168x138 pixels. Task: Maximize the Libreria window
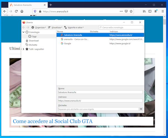132,22
